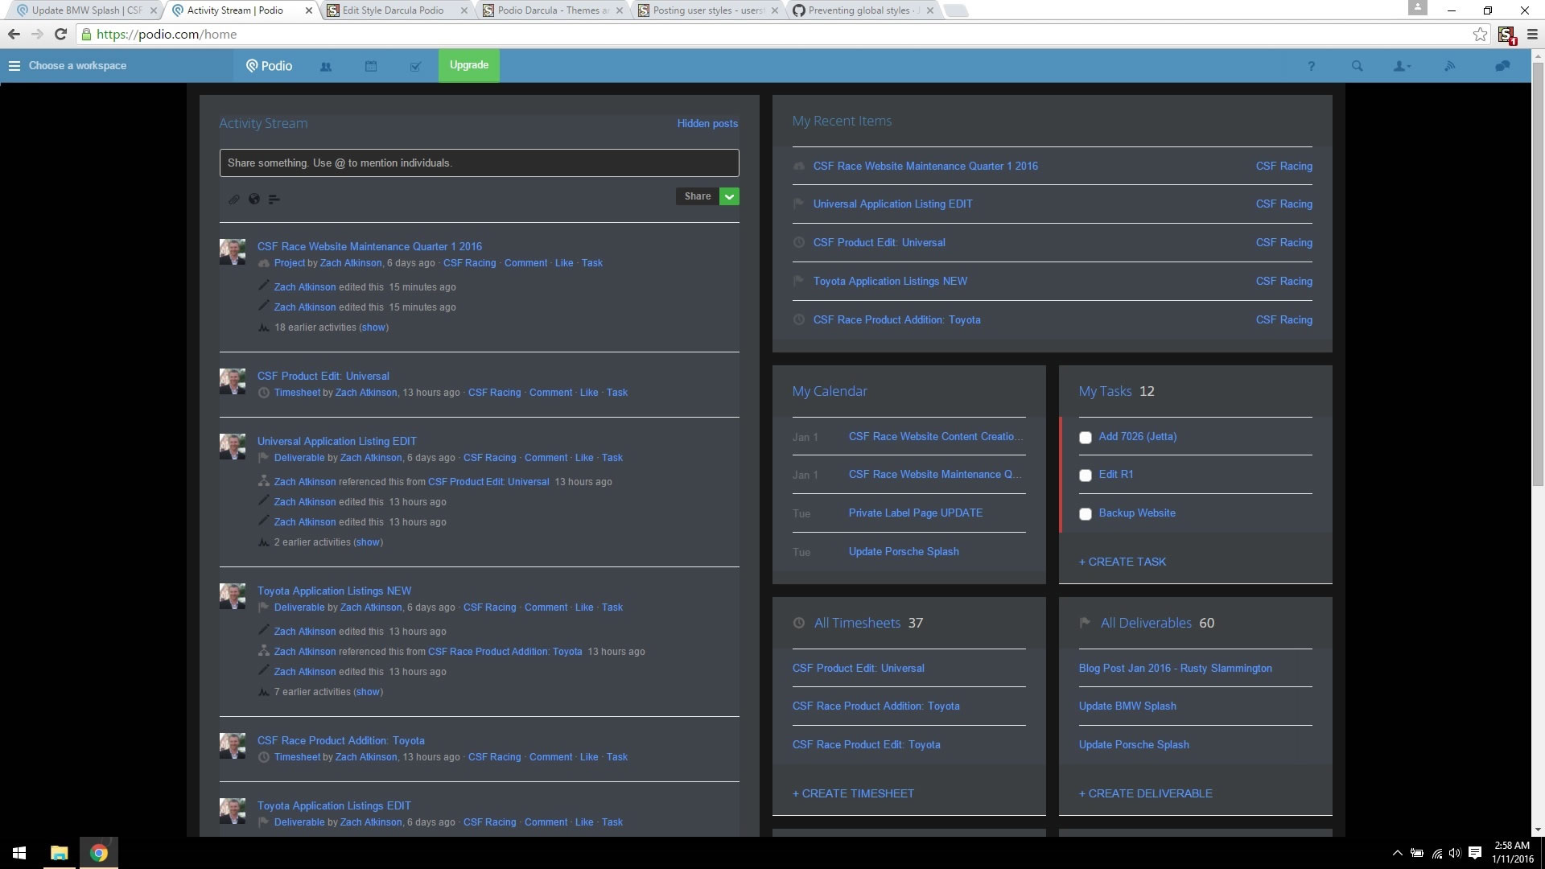Screen dimensions: 1545x869
Task: Click the green Upgrade button
Action: click(468, 65)
